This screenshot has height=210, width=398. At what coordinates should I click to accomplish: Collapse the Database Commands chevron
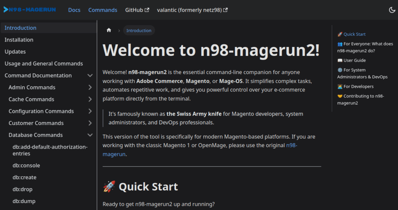[90, 135]
